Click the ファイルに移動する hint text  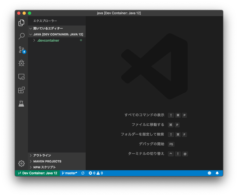point(148,125)
